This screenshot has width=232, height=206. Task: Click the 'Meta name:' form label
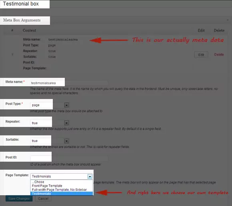click(15, 82)
